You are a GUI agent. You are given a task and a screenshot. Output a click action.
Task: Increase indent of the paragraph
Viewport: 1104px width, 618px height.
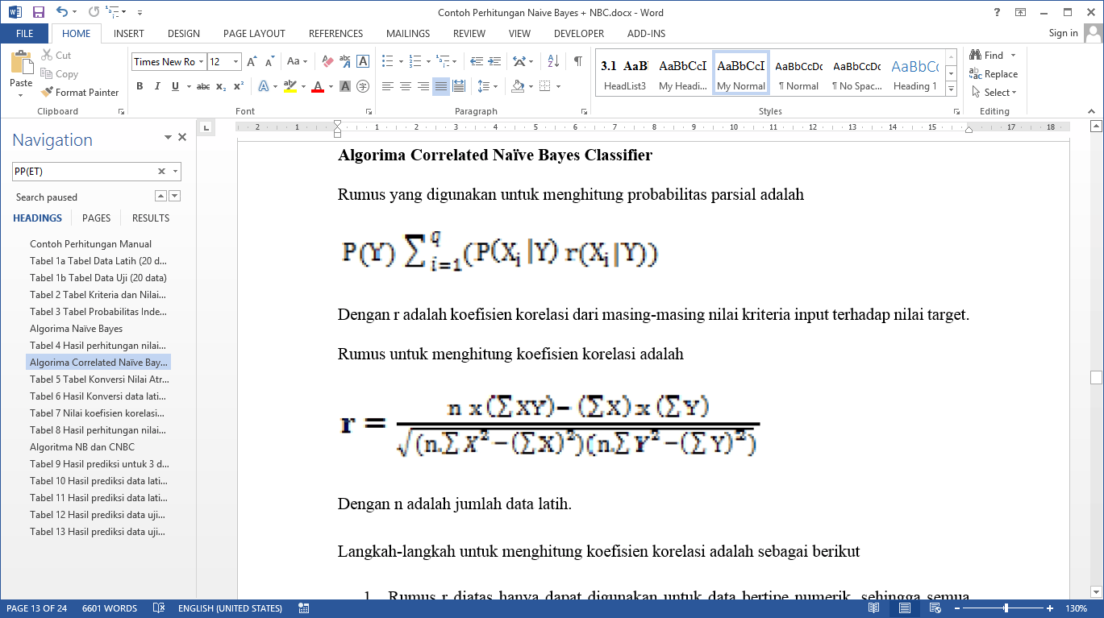pos(494,61)
